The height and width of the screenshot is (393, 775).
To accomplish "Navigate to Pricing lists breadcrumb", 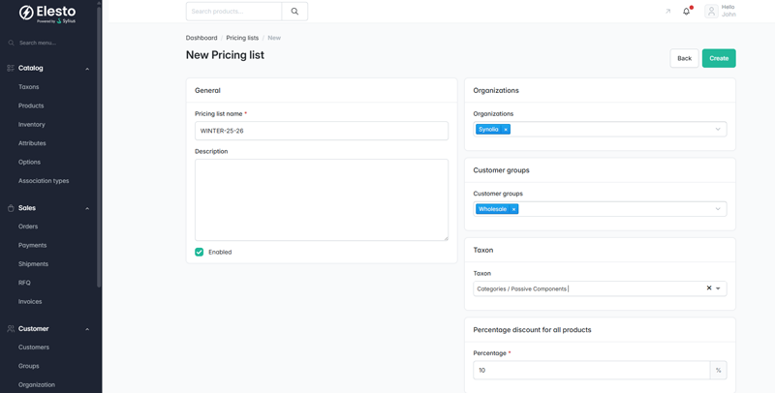I will pos(242,38).
